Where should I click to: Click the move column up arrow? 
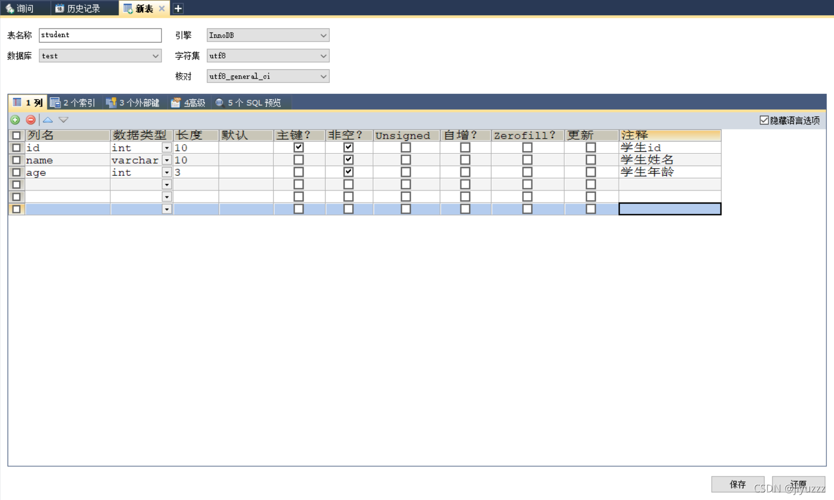(48, 120)
